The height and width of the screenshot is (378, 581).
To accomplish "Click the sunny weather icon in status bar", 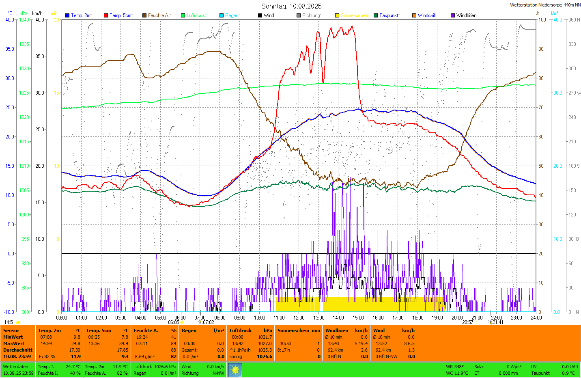I will [x=235, y=370].
